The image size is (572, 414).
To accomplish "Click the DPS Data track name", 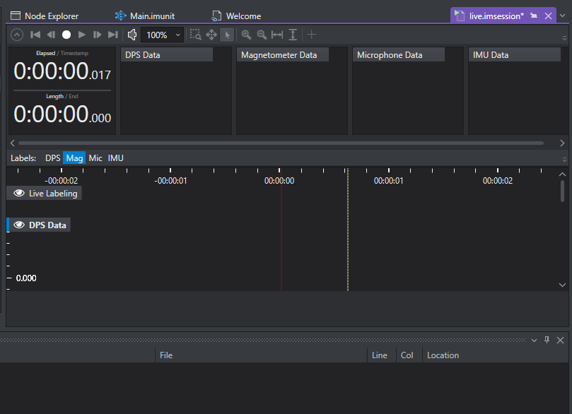I will tap(48, 225).
